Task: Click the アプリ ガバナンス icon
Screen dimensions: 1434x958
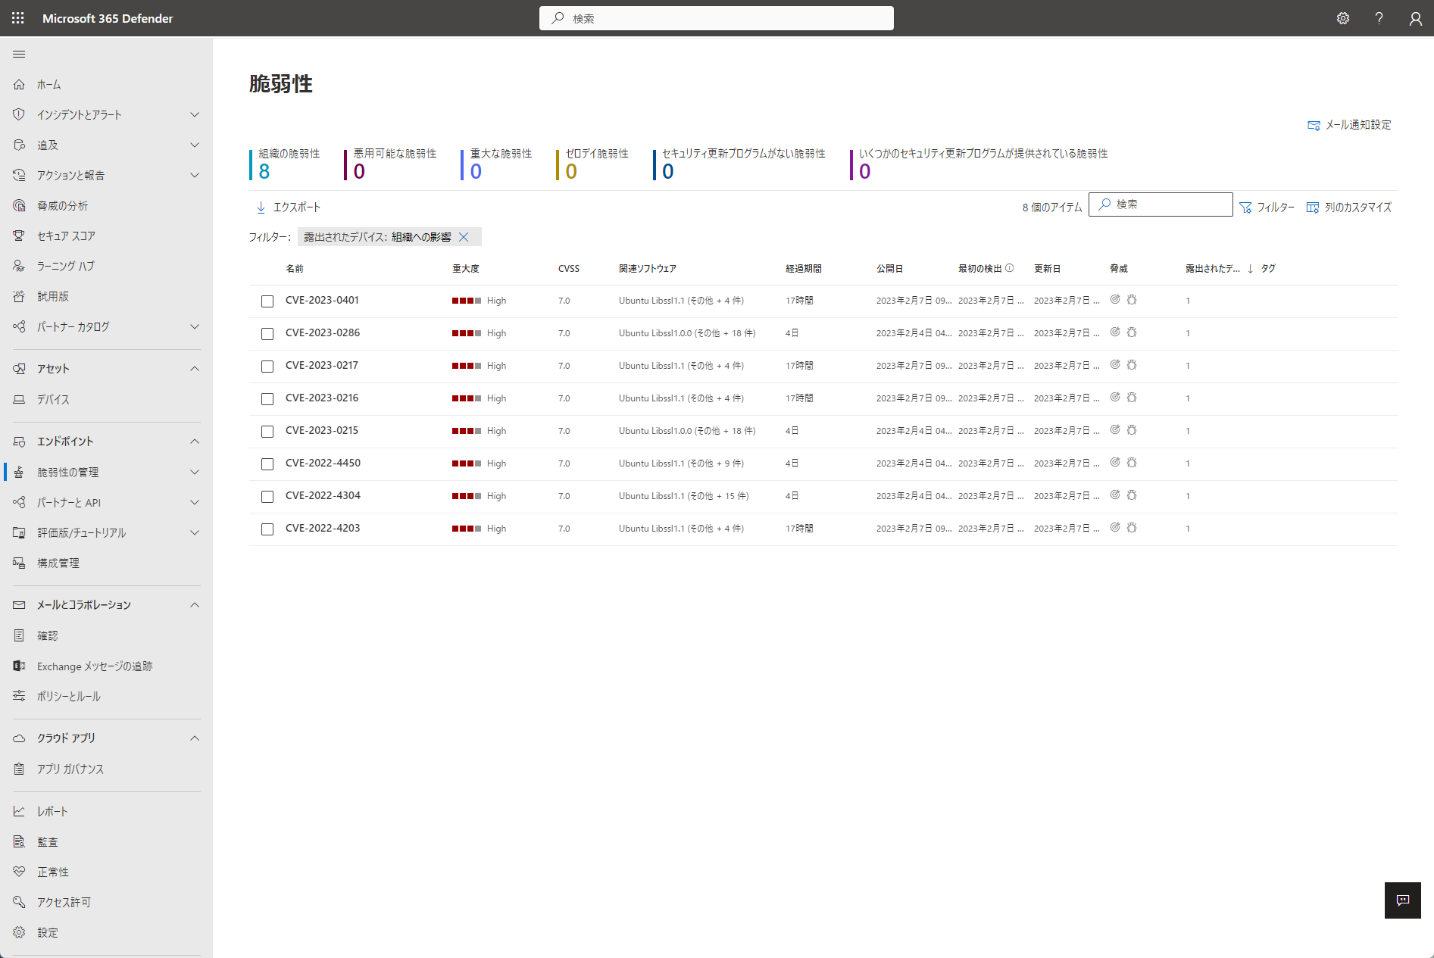Action: click(19, 769)
